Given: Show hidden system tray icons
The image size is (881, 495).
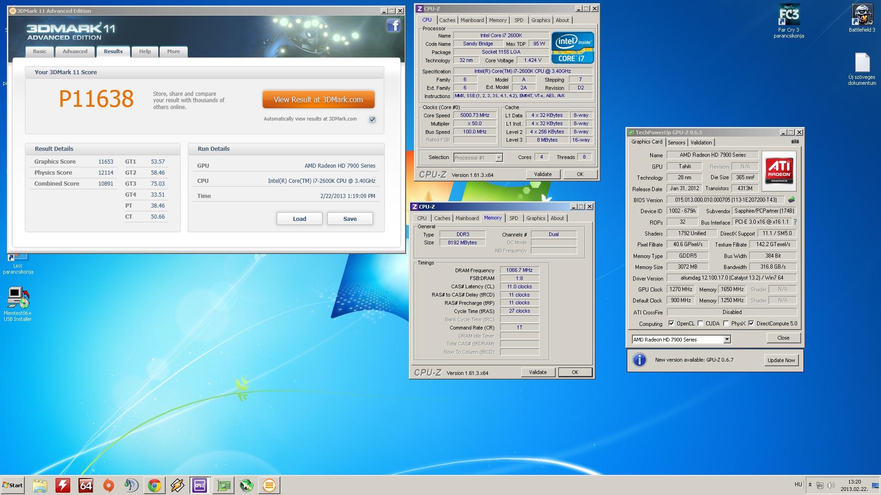Looking at the screenshot, I should click(810, 485).
